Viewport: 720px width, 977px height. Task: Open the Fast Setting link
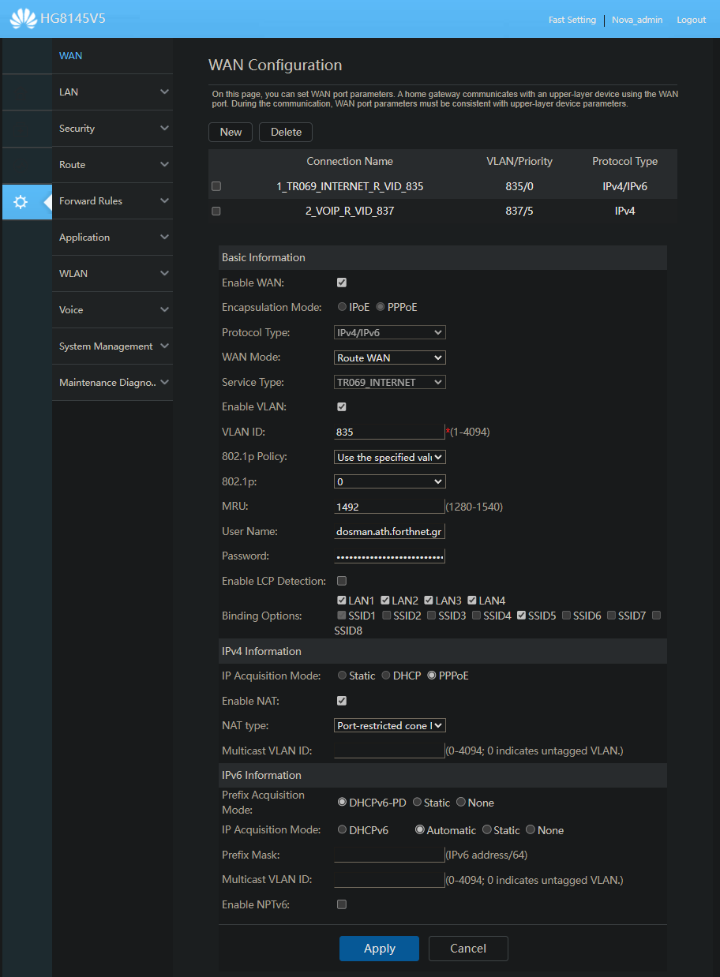pyautogui.click(x=572, y=20)
